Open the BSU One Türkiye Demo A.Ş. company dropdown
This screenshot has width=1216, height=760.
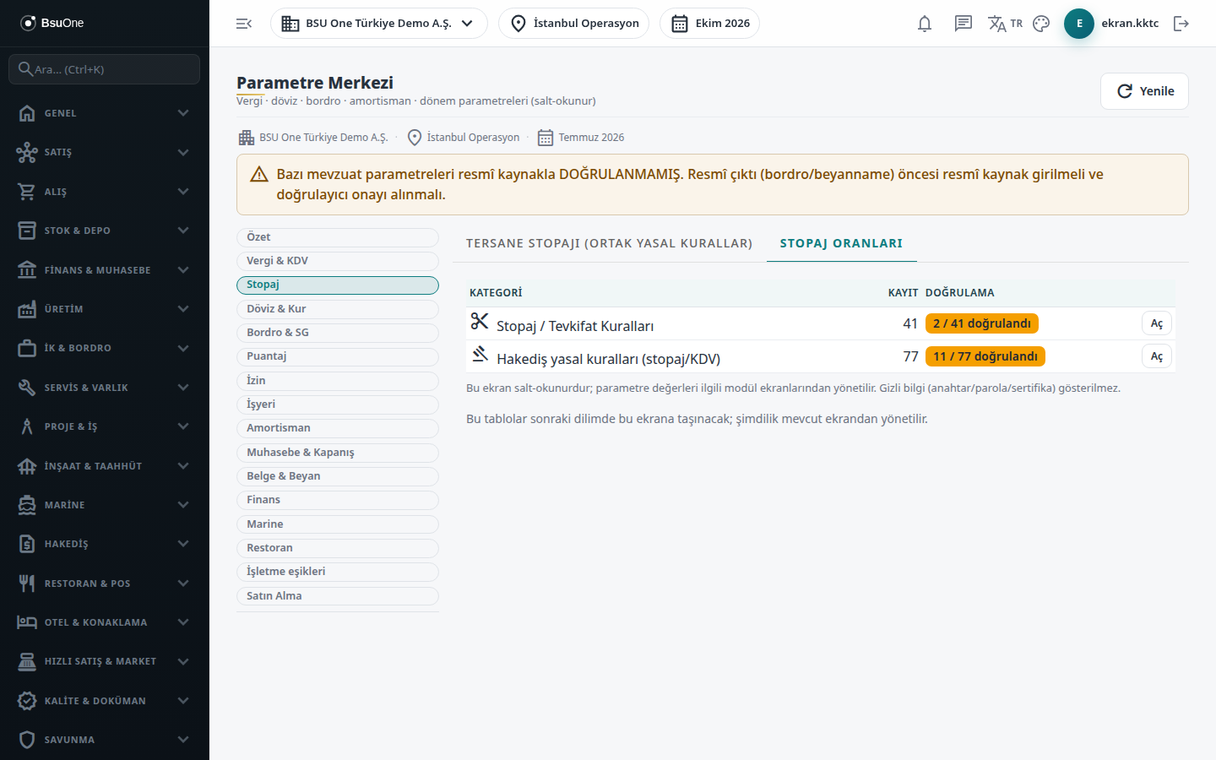379,24
